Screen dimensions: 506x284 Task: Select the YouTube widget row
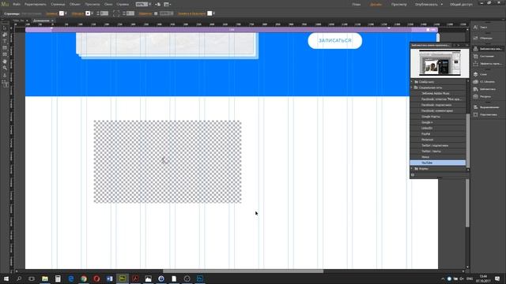(x=438, y=163)
